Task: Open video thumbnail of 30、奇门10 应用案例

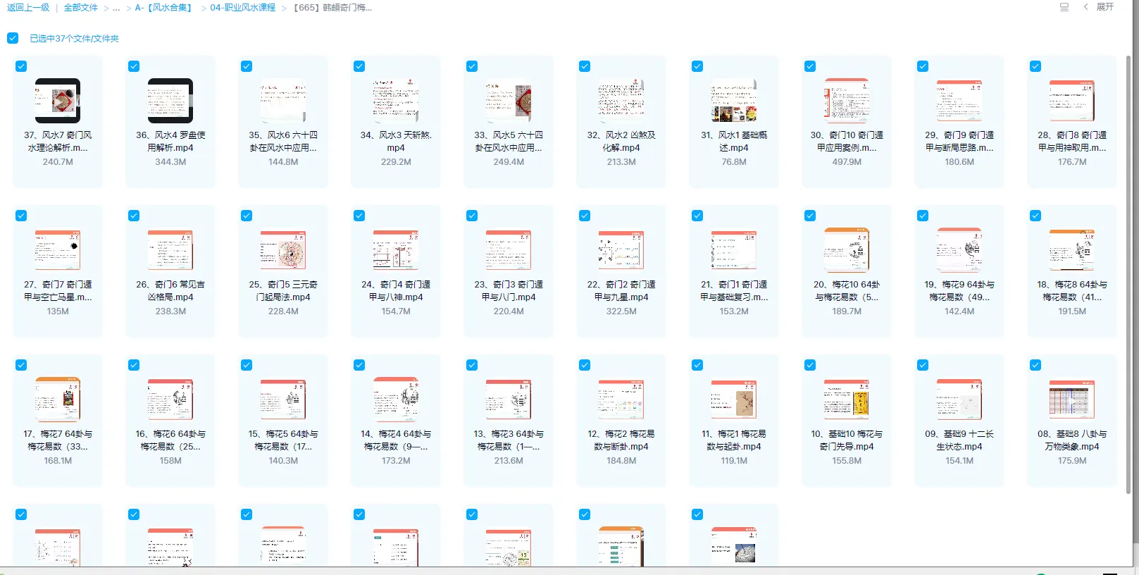Action: tap(847, 101)
